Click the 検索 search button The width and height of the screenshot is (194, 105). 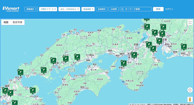[158, 9]
